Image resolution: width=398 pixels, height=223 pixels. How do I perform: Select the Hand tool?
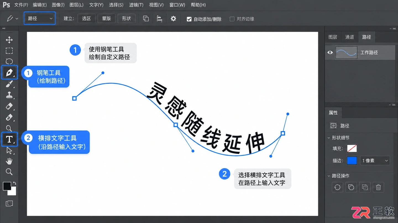coord(9,161)
